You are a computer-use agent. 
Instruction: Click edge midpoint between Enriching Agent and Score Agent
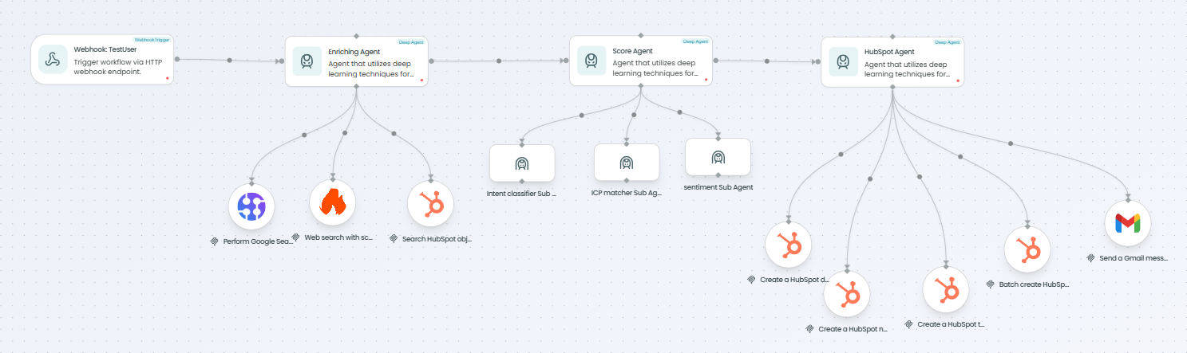coord(499,61)
